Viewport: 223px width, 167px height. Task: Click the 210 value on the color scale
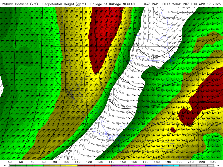pos(191,162)
